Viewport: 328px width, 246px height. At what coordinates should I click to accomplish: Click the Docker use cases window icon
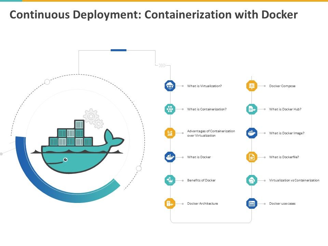click(252, 203)
